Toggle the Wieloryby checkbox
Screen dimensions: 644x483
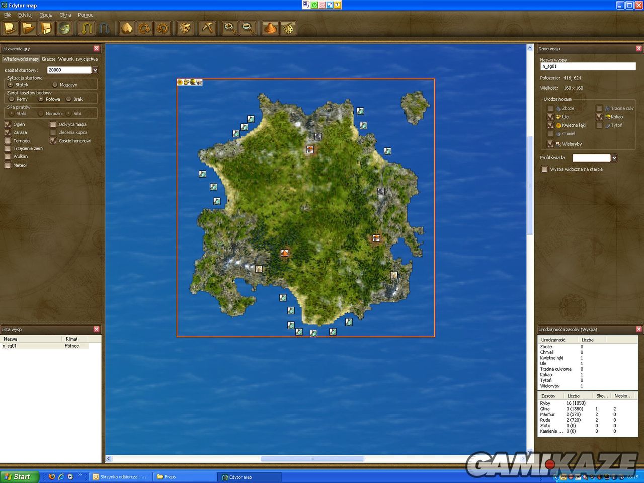pos(550,144)
